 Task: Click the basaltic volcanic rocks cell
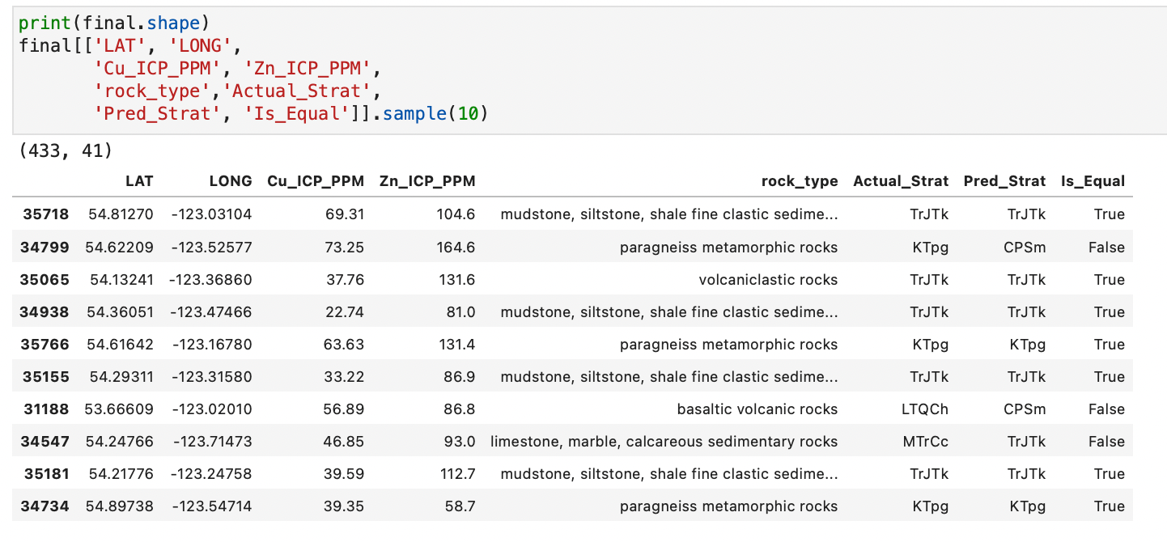(757, 409)
